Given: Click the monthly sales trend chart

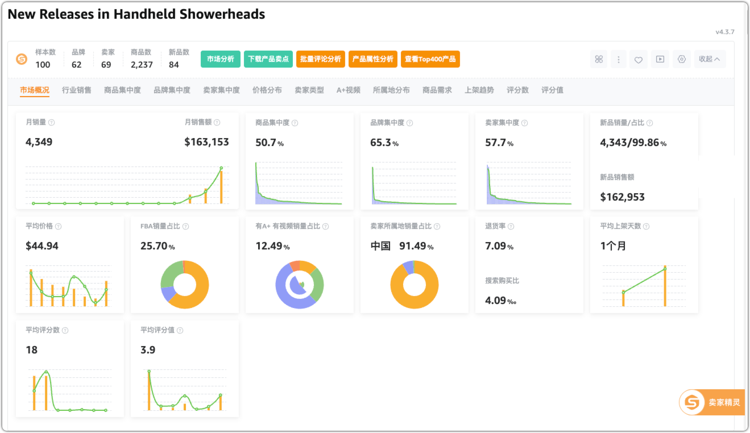Looking at the screenshot, I should (127, 185).
